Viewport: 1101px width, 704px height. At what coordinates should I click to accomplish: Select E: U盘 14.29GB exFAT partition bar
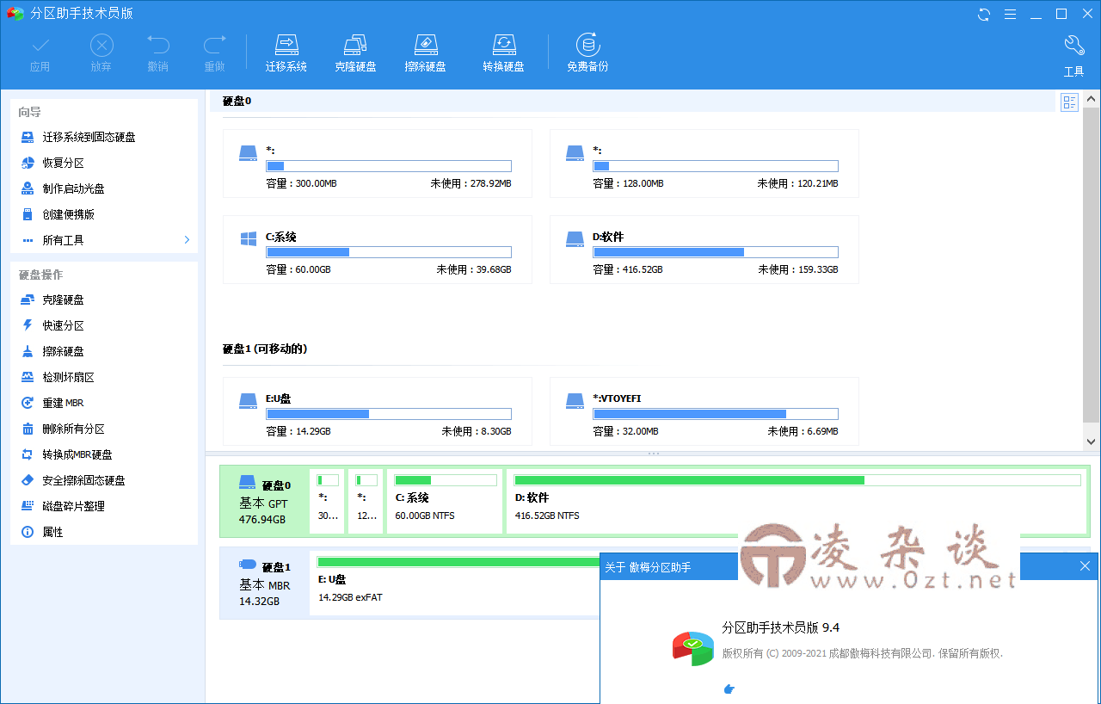456,583
